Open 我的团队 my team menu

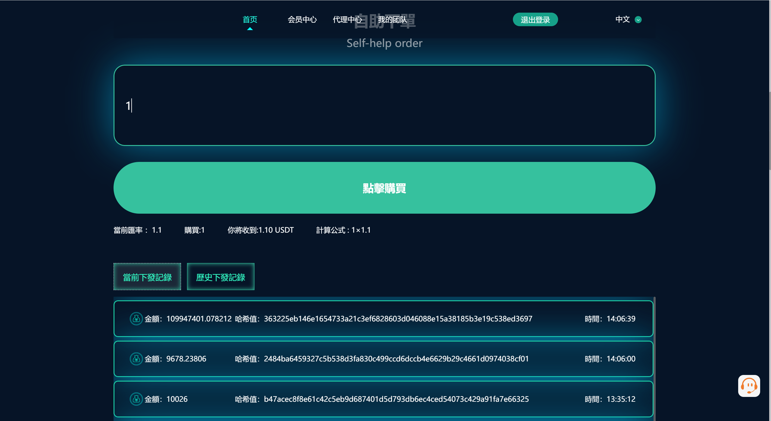[x=392, y=20]
